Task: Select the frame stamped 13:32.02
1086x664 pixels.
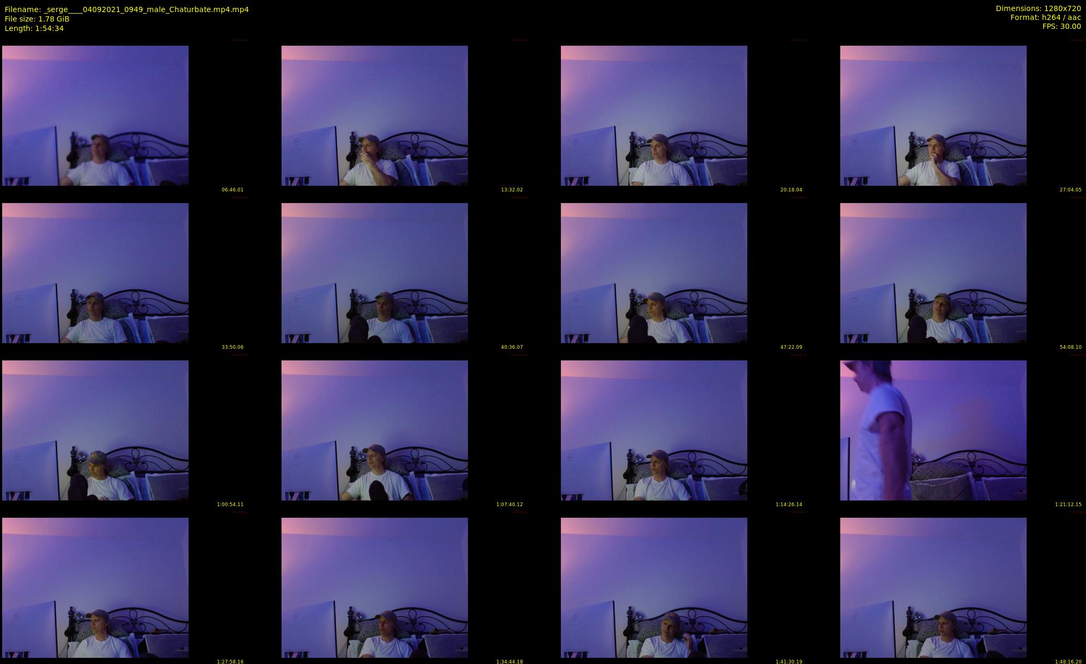Action: click(374, 115)
